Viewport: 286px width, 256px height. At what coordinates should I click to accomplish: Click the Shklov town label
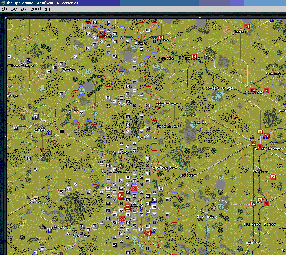click(260, 172)
